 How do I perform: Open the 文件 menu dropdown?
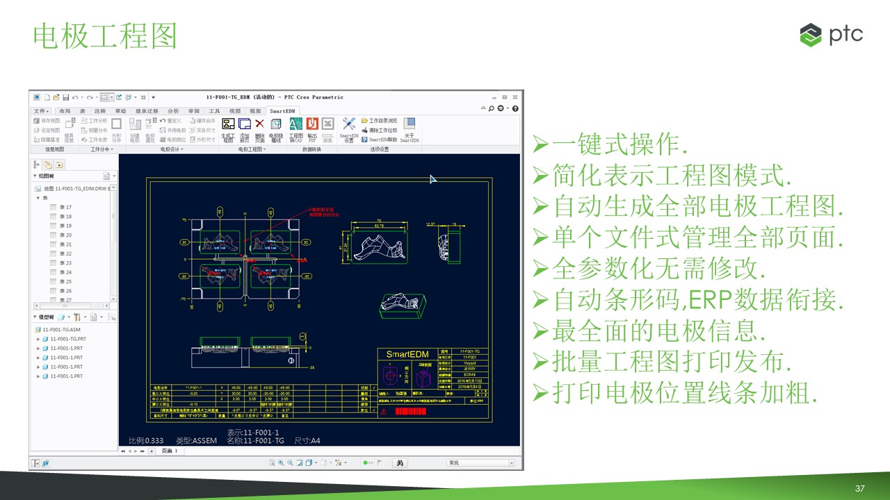pyautogui.click(x=42, y=111)
